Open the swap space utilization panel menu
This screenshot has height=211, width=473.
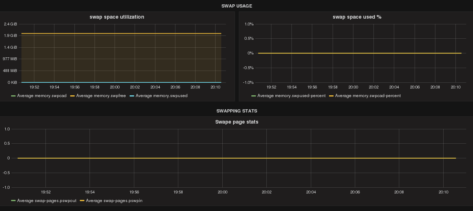[117, 17]
